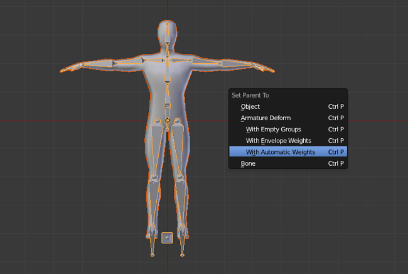Click the square root bone below the feet
This screenshot has width=408, height=274.
[x=167, y=238]
